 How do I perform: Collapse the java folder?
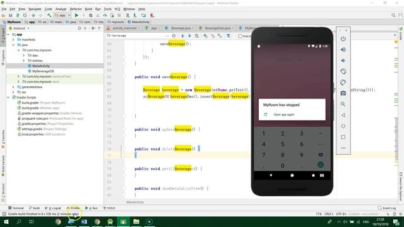click(x=13, y=45)
